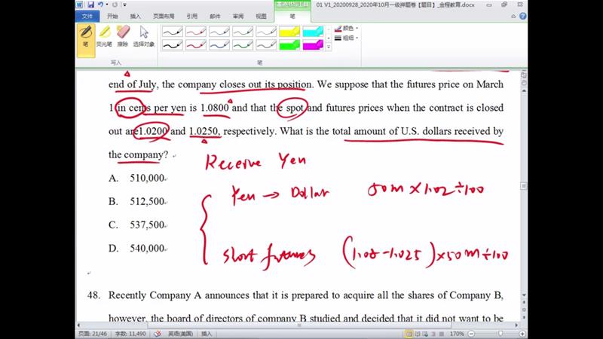Select the yellow highlighter swatch
This screenshot has width=603, height=339.
[289, 32]
